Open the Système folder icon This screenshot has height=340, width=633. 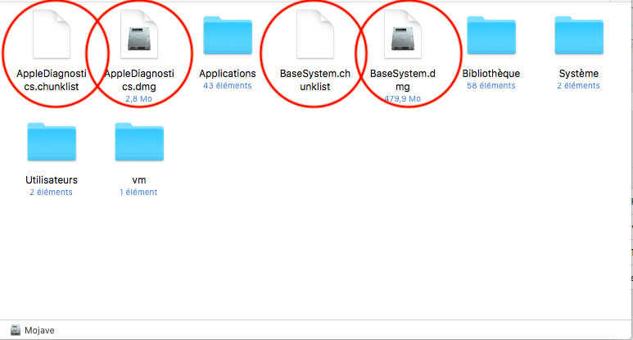579,35
